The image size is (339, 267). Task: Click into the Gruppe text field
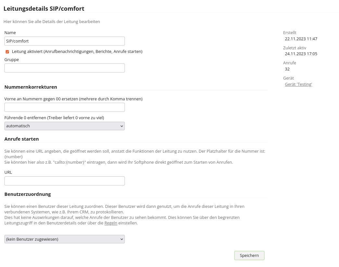tap(65, 68)
